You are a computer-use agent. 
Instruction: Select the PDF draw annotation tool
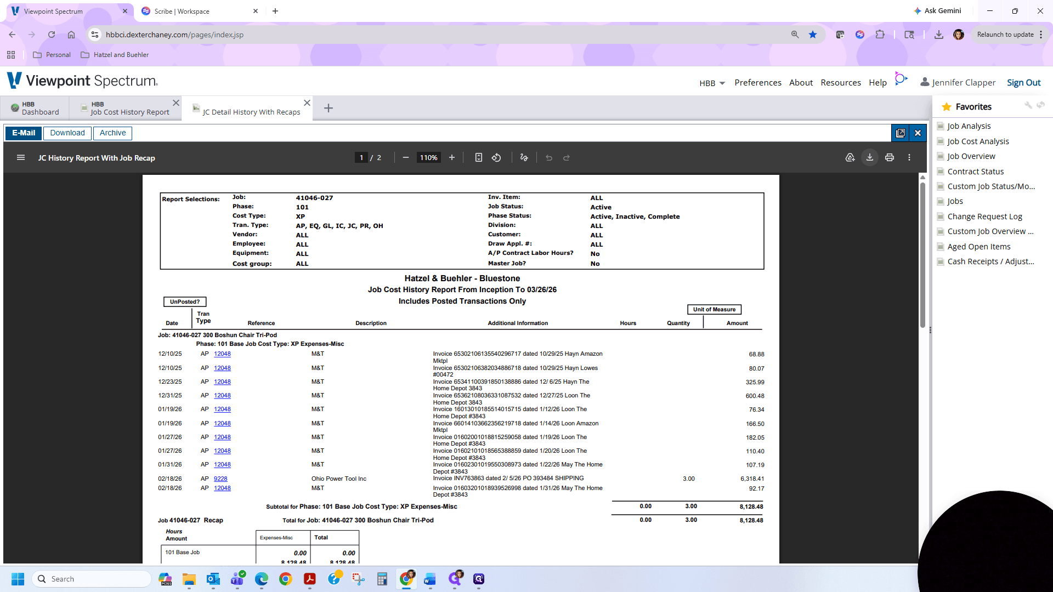click(524, 158)
